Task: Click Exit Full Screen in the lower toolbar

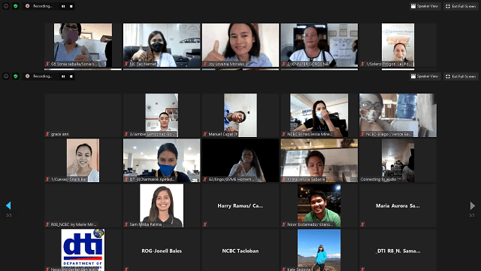Action: click(461, 76)
